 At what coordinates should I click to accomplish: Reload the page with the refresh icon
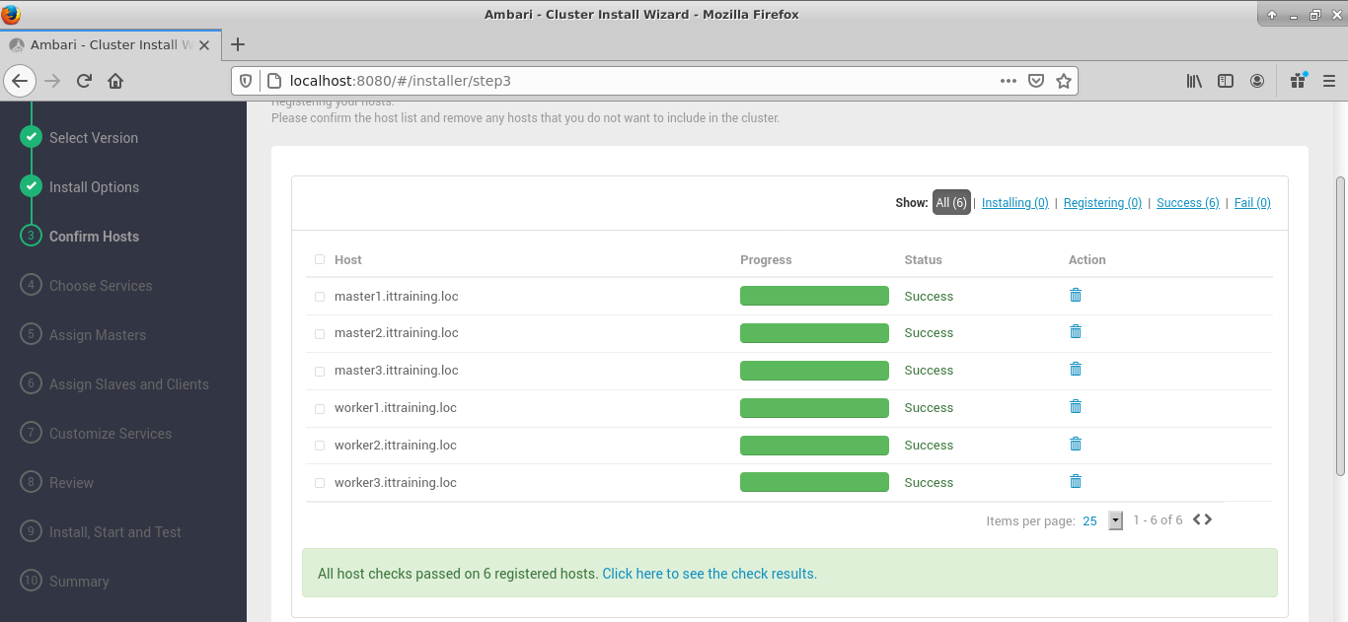pos(84,81)
